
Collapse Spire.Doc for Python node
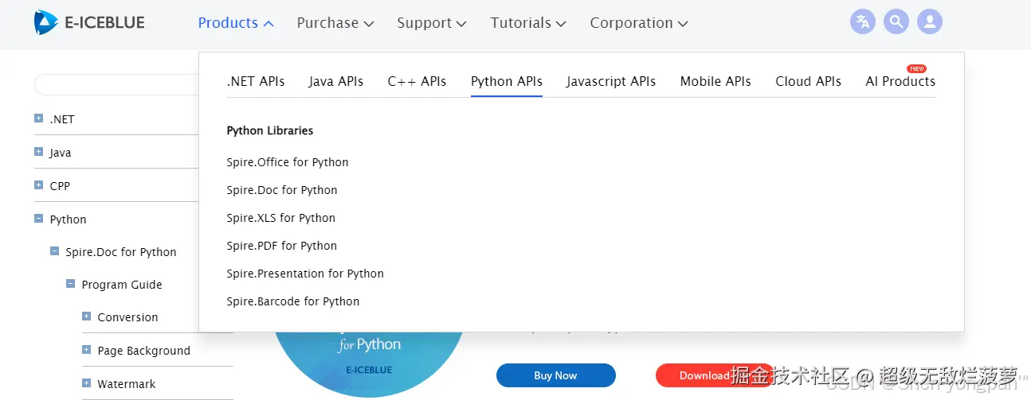coord(54,251)
